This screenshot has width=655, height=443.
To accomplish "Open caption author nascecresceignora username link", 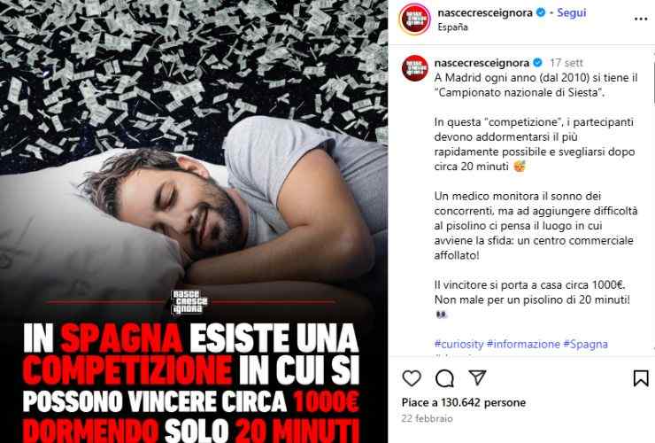I will click(x=482, y=63).
